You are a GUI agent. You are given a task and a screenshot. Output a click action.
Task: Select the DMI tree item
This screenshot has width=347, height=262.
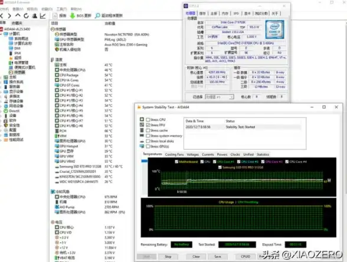(15, 48)
